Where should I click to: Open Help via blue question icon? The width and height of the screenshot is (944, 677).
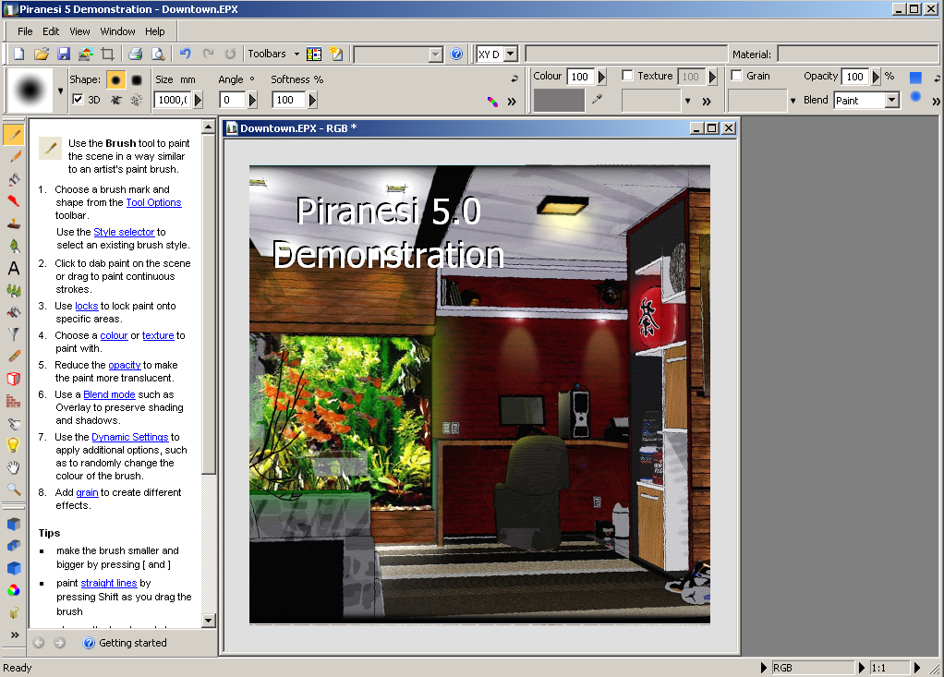pyautogui.click(x=456, y=54)
